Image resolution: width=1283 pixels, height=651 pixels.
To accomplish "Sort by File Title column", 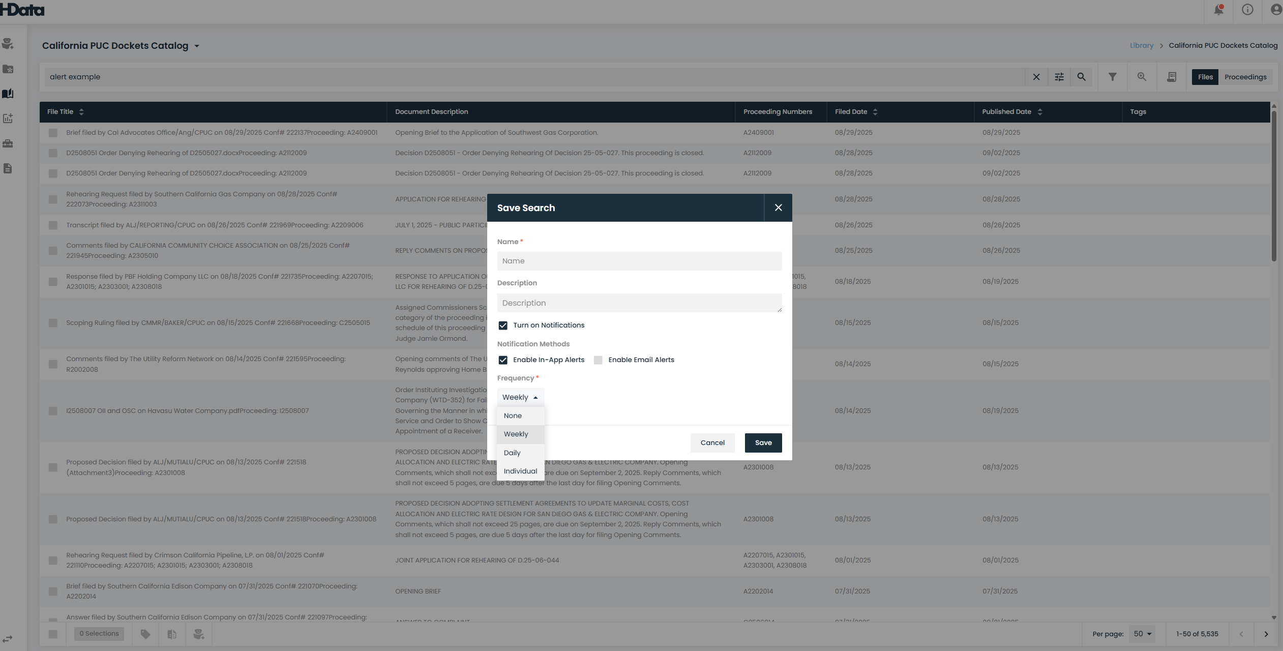I will [x=81, y=112].
